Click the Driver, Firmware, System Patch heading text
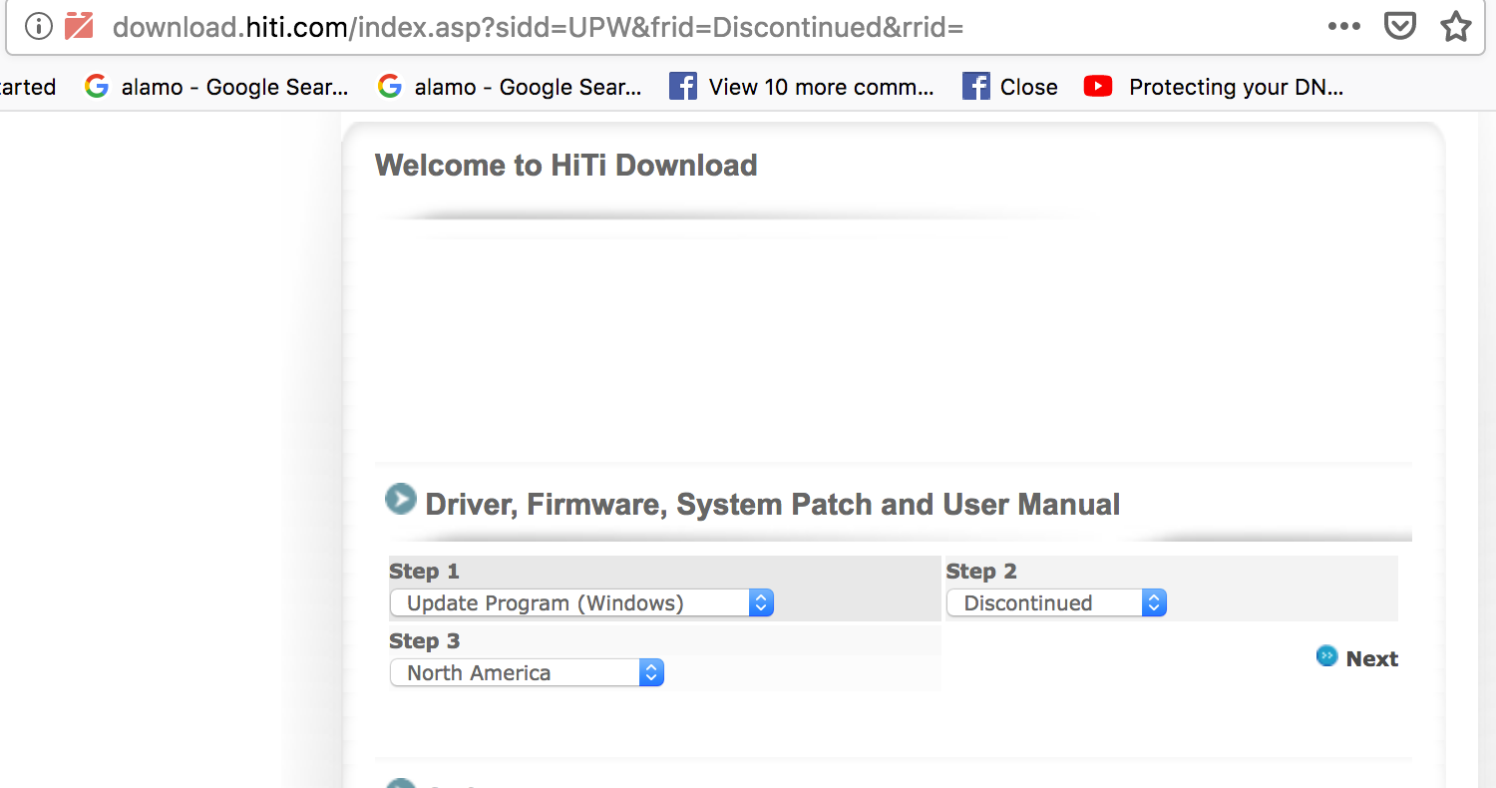This screenshot has height=788, width=1496. coord(773,505)
